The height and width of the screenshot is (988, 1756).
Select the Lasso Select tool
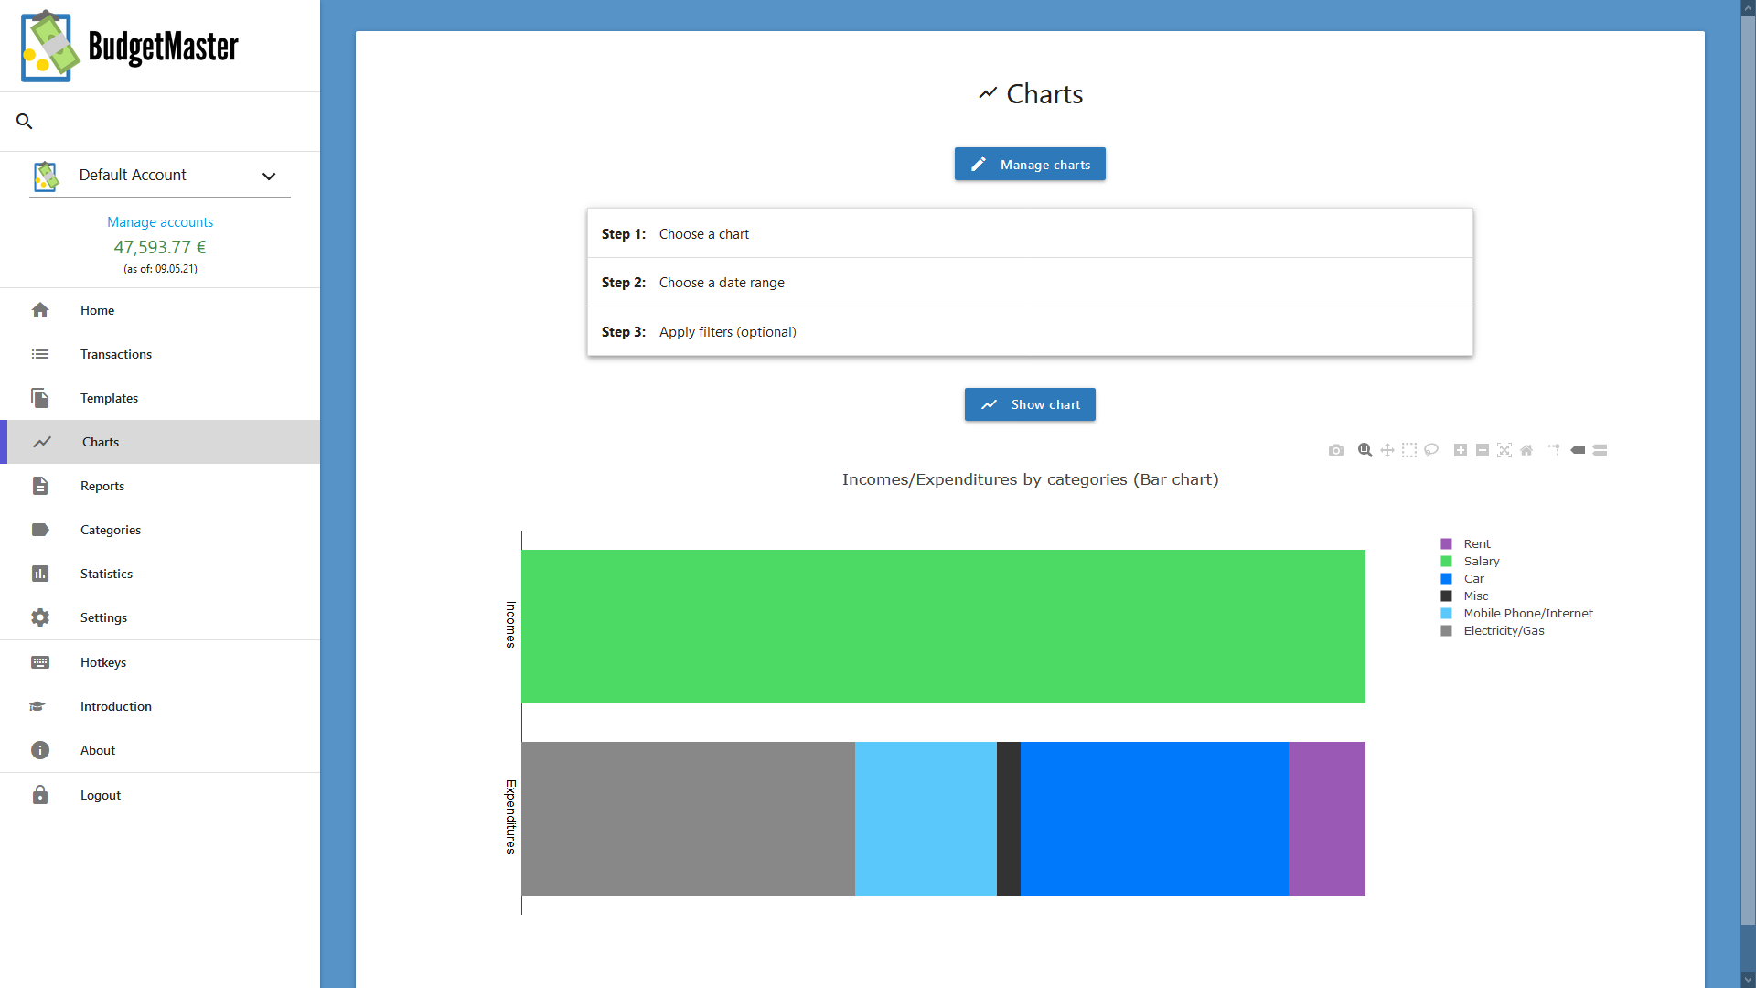1431,450
